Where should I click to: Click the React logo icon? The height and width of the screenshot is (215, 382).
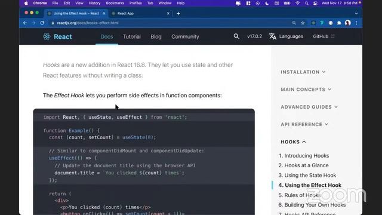tap(47, 36)
